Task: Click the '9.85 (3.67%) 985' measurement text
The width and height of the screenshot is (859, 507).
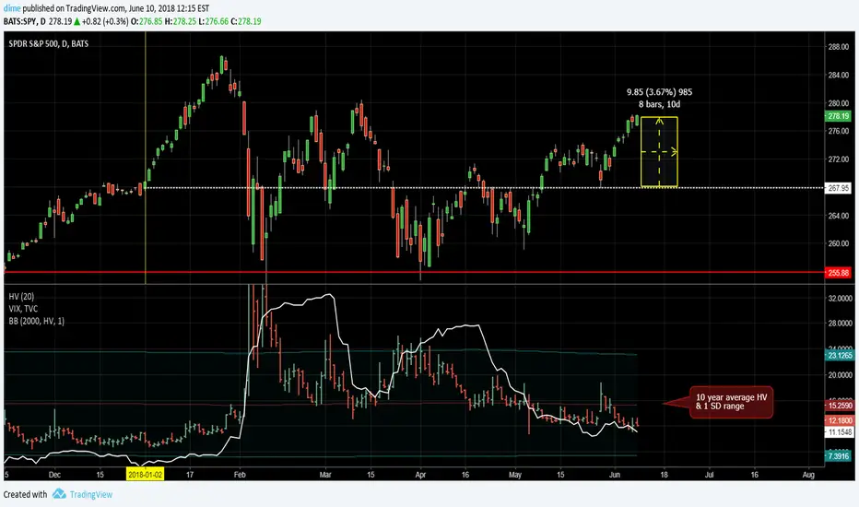Action: tap(659, 92)
